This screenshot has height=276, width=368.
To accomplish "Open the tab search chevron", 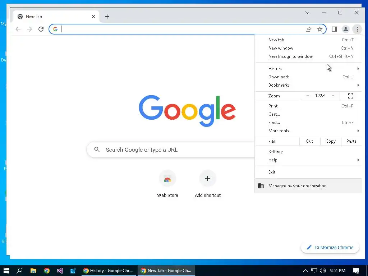I will point(307,13).
